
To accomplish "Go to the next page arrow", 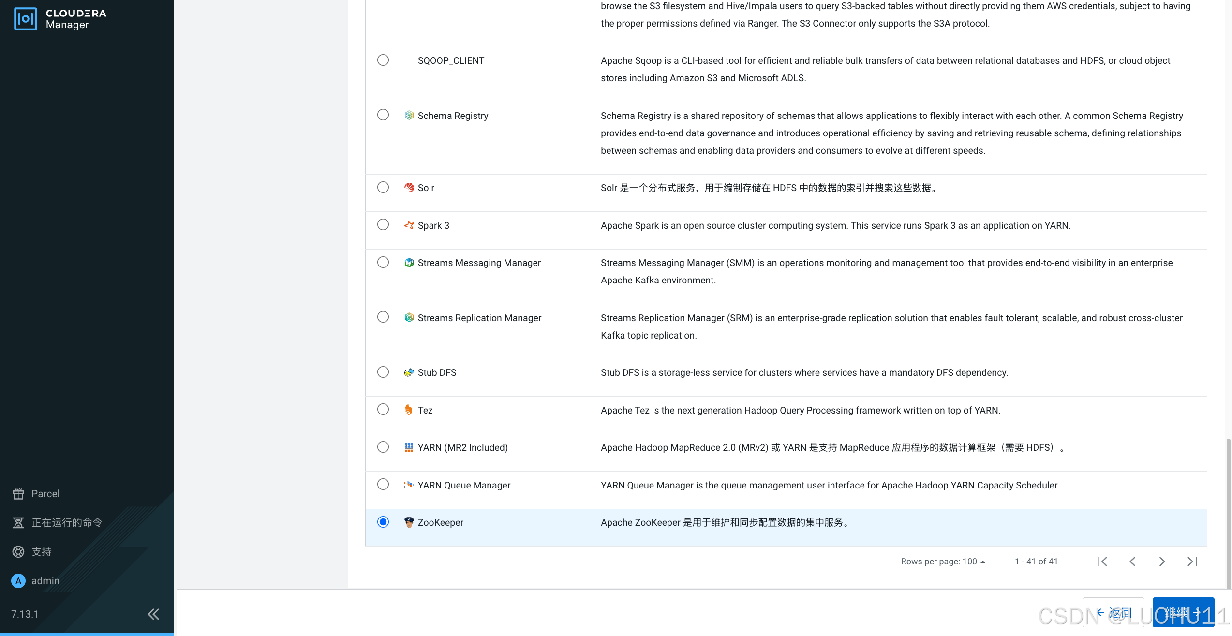I will tap(1162, 562).
